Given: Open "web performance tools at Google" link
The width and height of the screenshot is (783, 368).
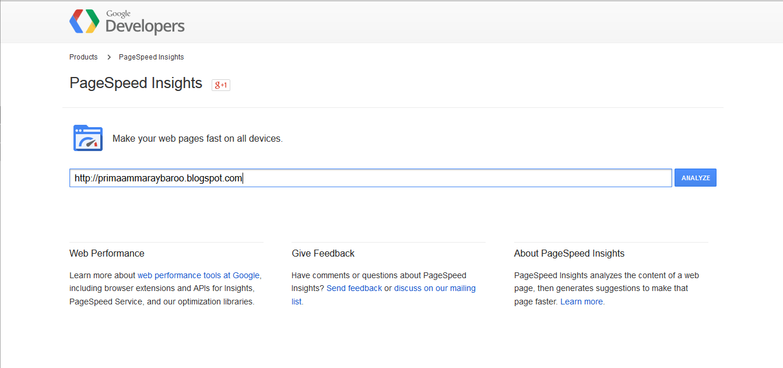Looking at the screenshot, I should (198, 275).
